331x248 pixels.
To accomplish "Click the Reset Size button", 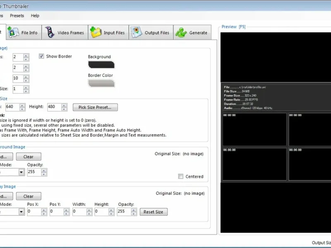I will [154, 212].
